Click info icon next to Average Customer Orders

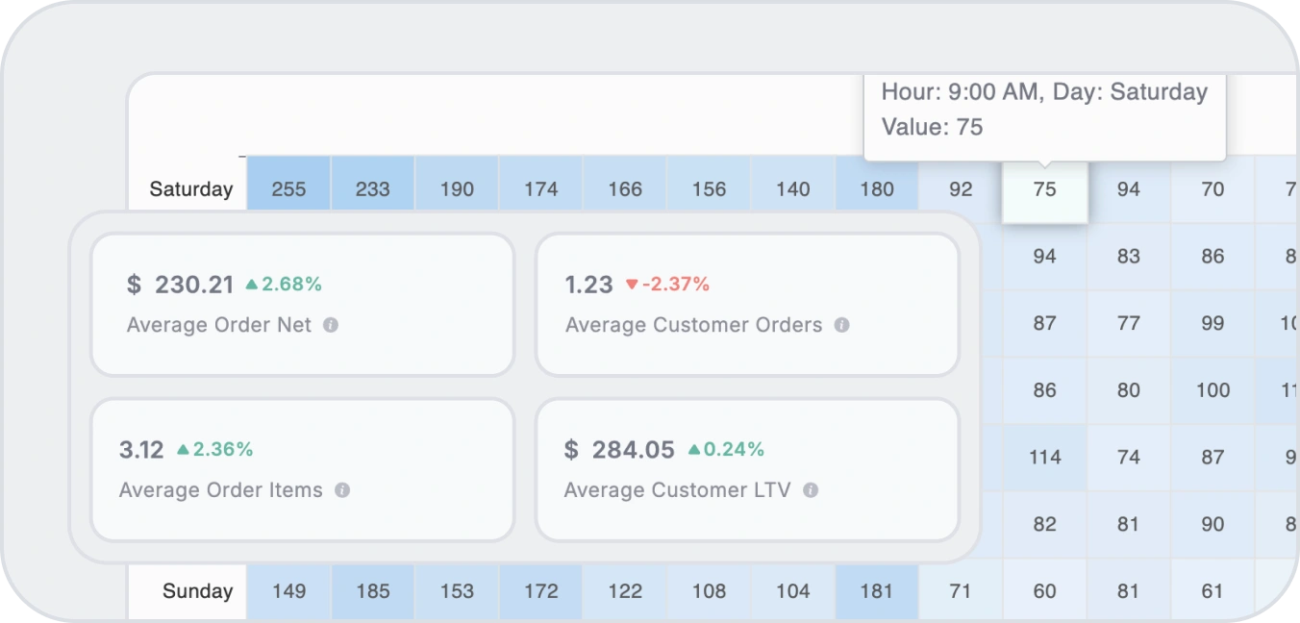(x=841, y=326)
